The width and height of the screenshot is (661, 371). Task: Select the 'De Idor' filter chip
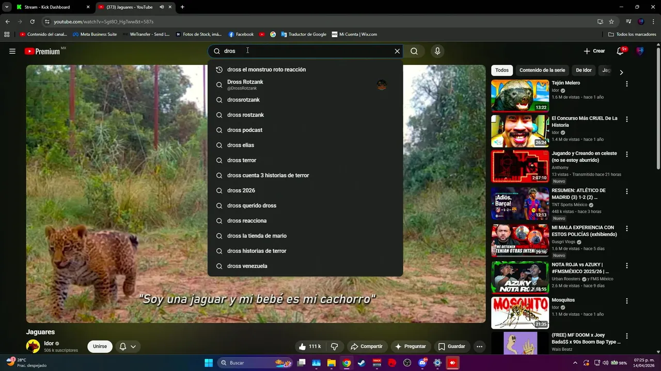pyautogui.click(x=584, y=70)
